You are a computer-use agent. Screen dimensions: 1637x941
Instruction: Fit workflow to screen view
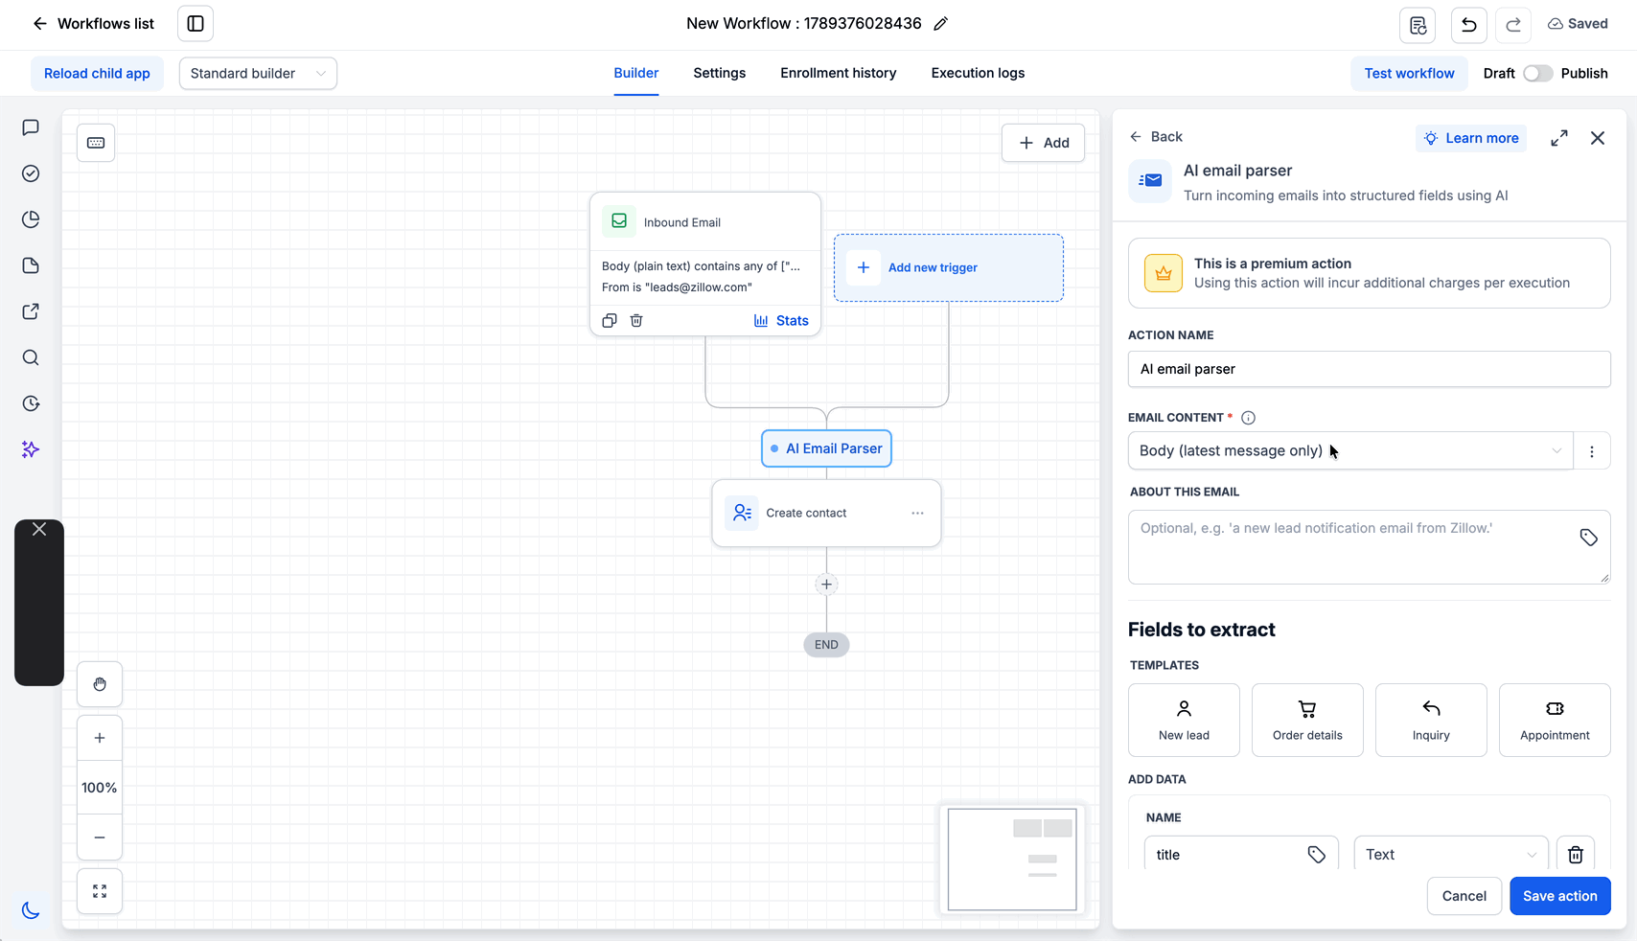[100, 891]
